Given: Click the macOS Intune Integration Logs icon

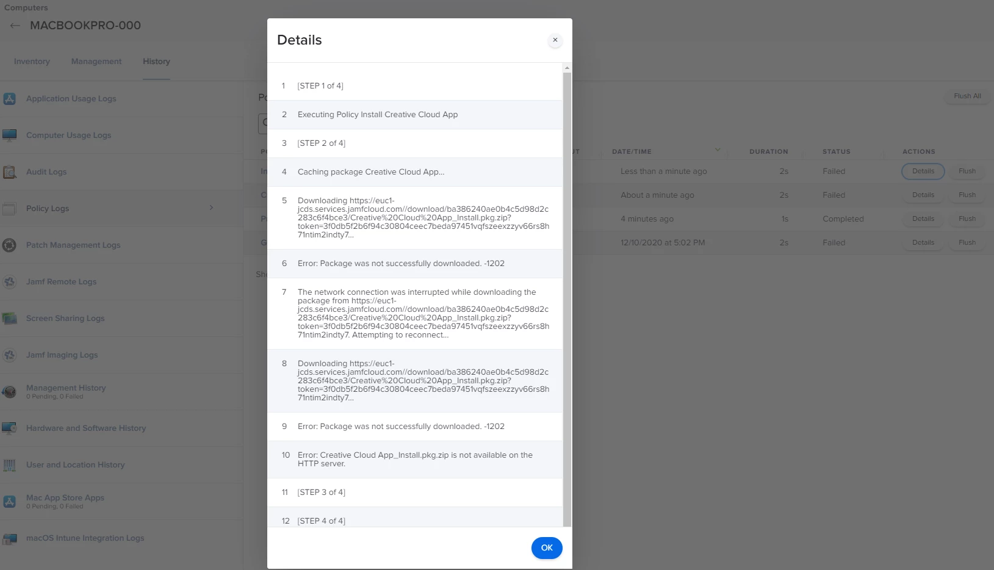Looking at the screenshot, I should click(10, 538).
